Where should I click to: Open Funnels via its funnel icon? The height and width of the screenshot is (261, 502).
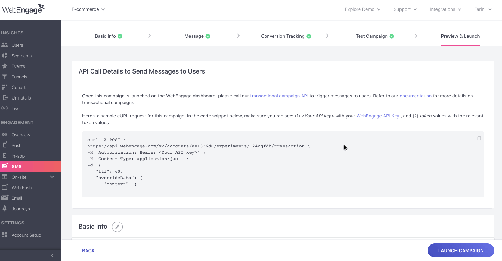[x=5, y=77]
